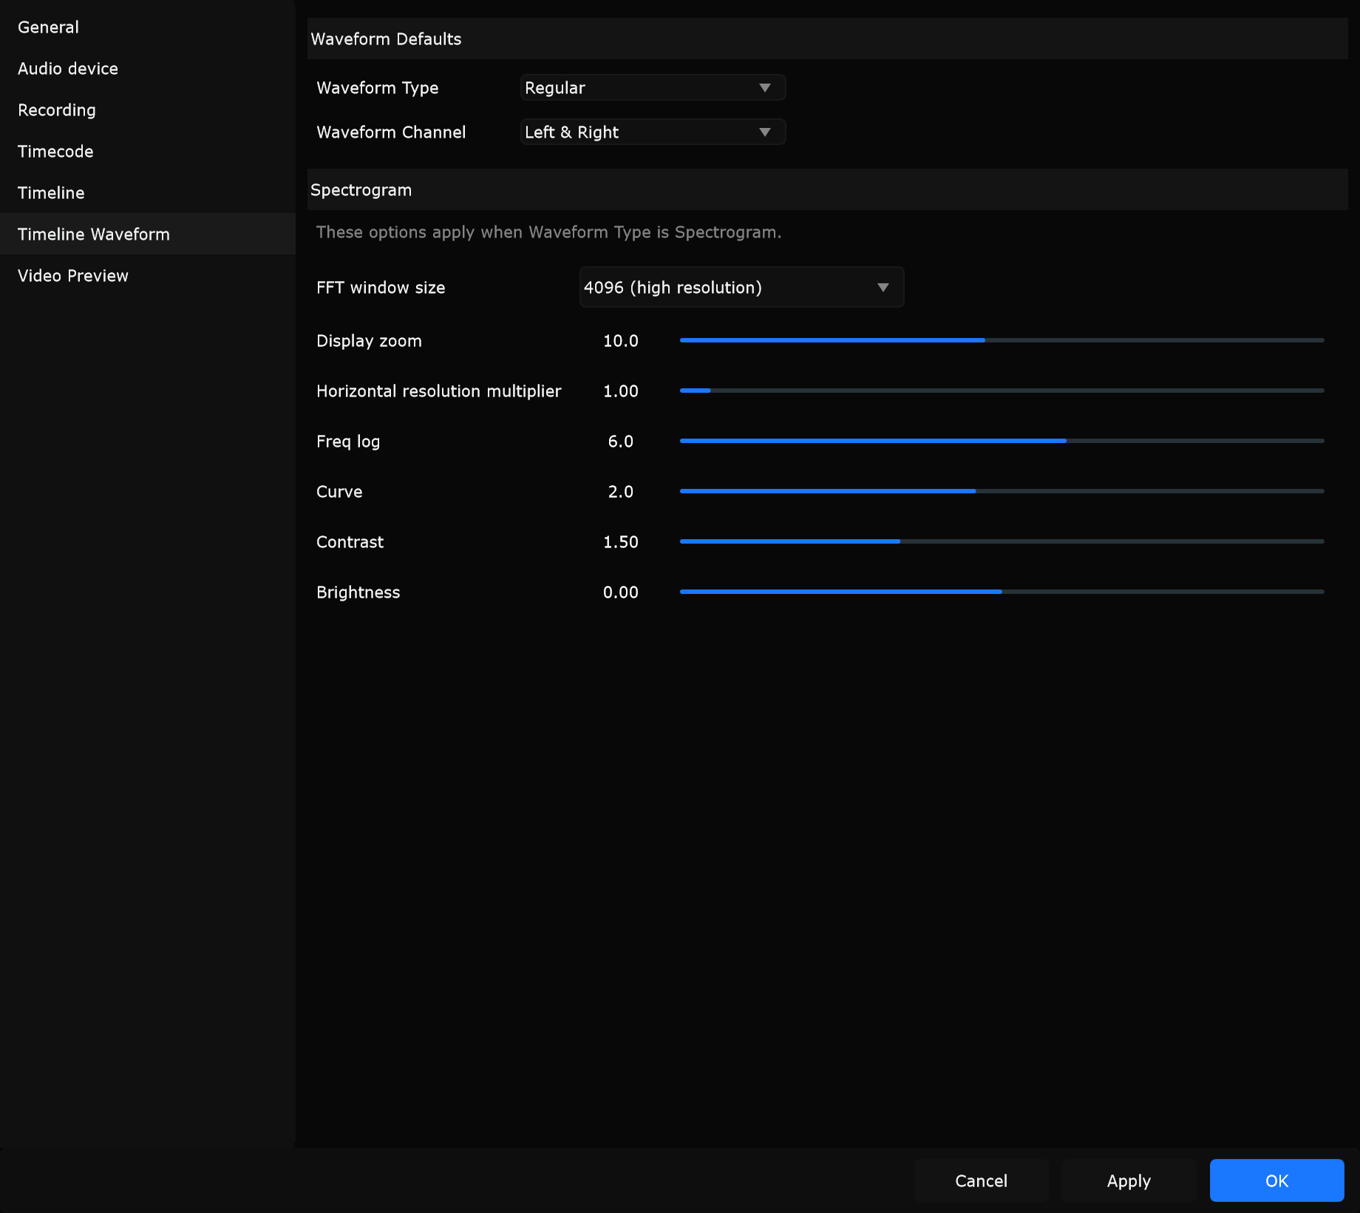Select Timeline Waveform in sidebar
This screenshot has height=1213, width=1360.
coord(148,234)
